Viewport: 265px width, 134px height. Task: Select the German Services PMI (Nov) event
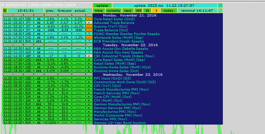(117, 108)
